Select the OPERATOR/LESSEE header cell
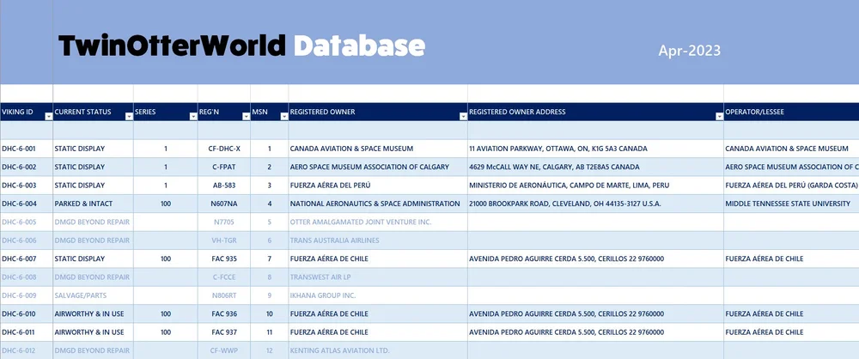 791,112
